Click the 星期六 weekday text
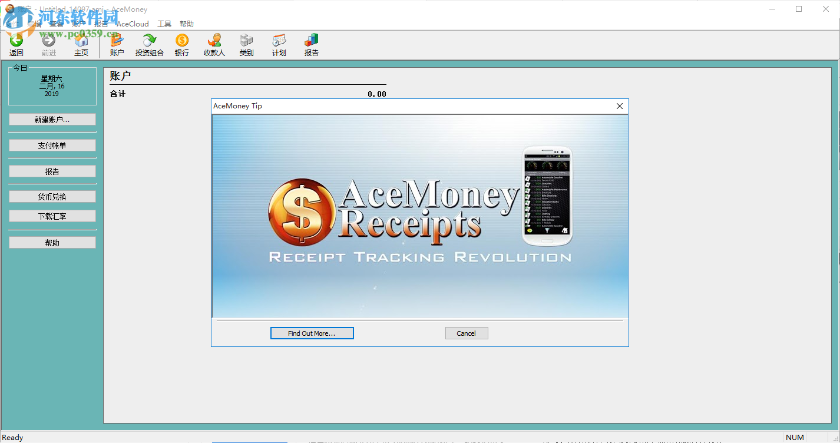This screenshot has height=443, width=840. point(52,78)
